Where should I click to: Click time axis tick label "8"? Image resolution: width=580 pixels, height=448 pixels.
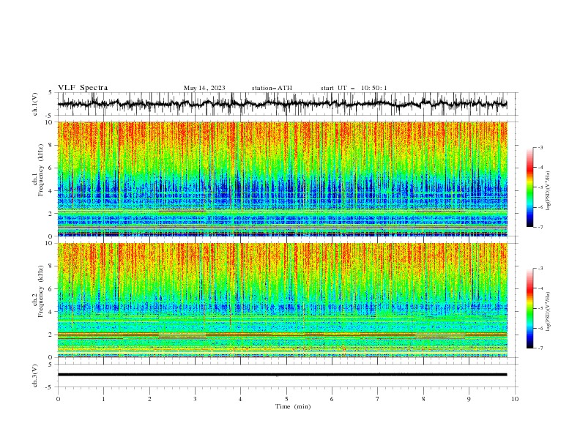coord(423,399)
